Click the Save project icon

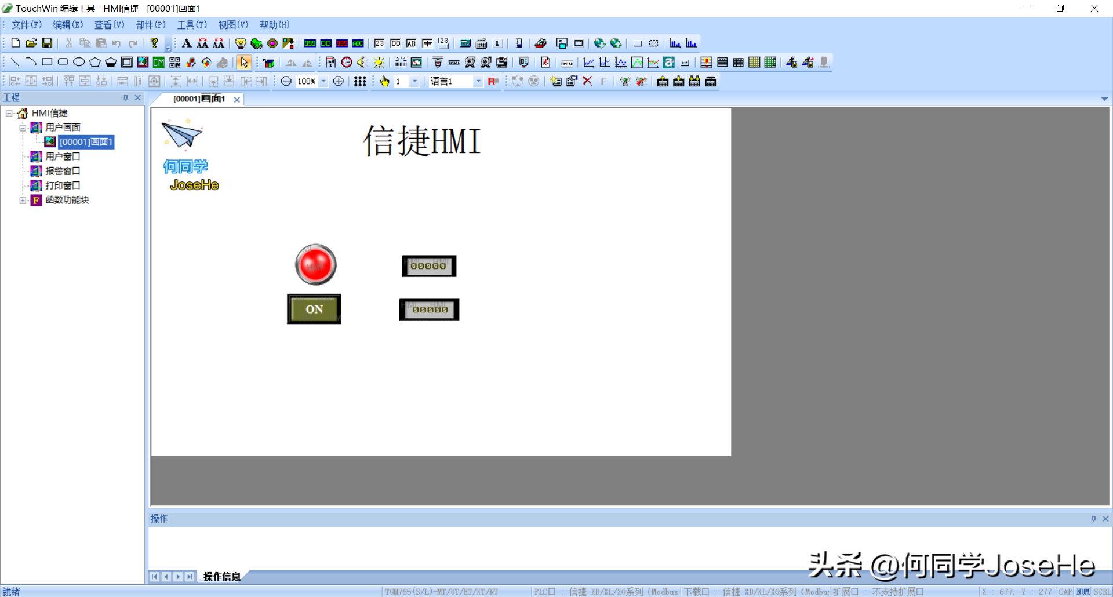47,43
